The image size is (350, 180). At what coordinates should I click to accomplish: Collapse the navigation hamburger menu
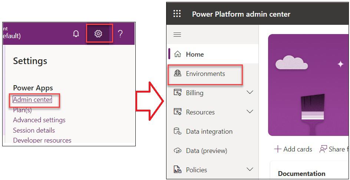[x=177, y=35]
